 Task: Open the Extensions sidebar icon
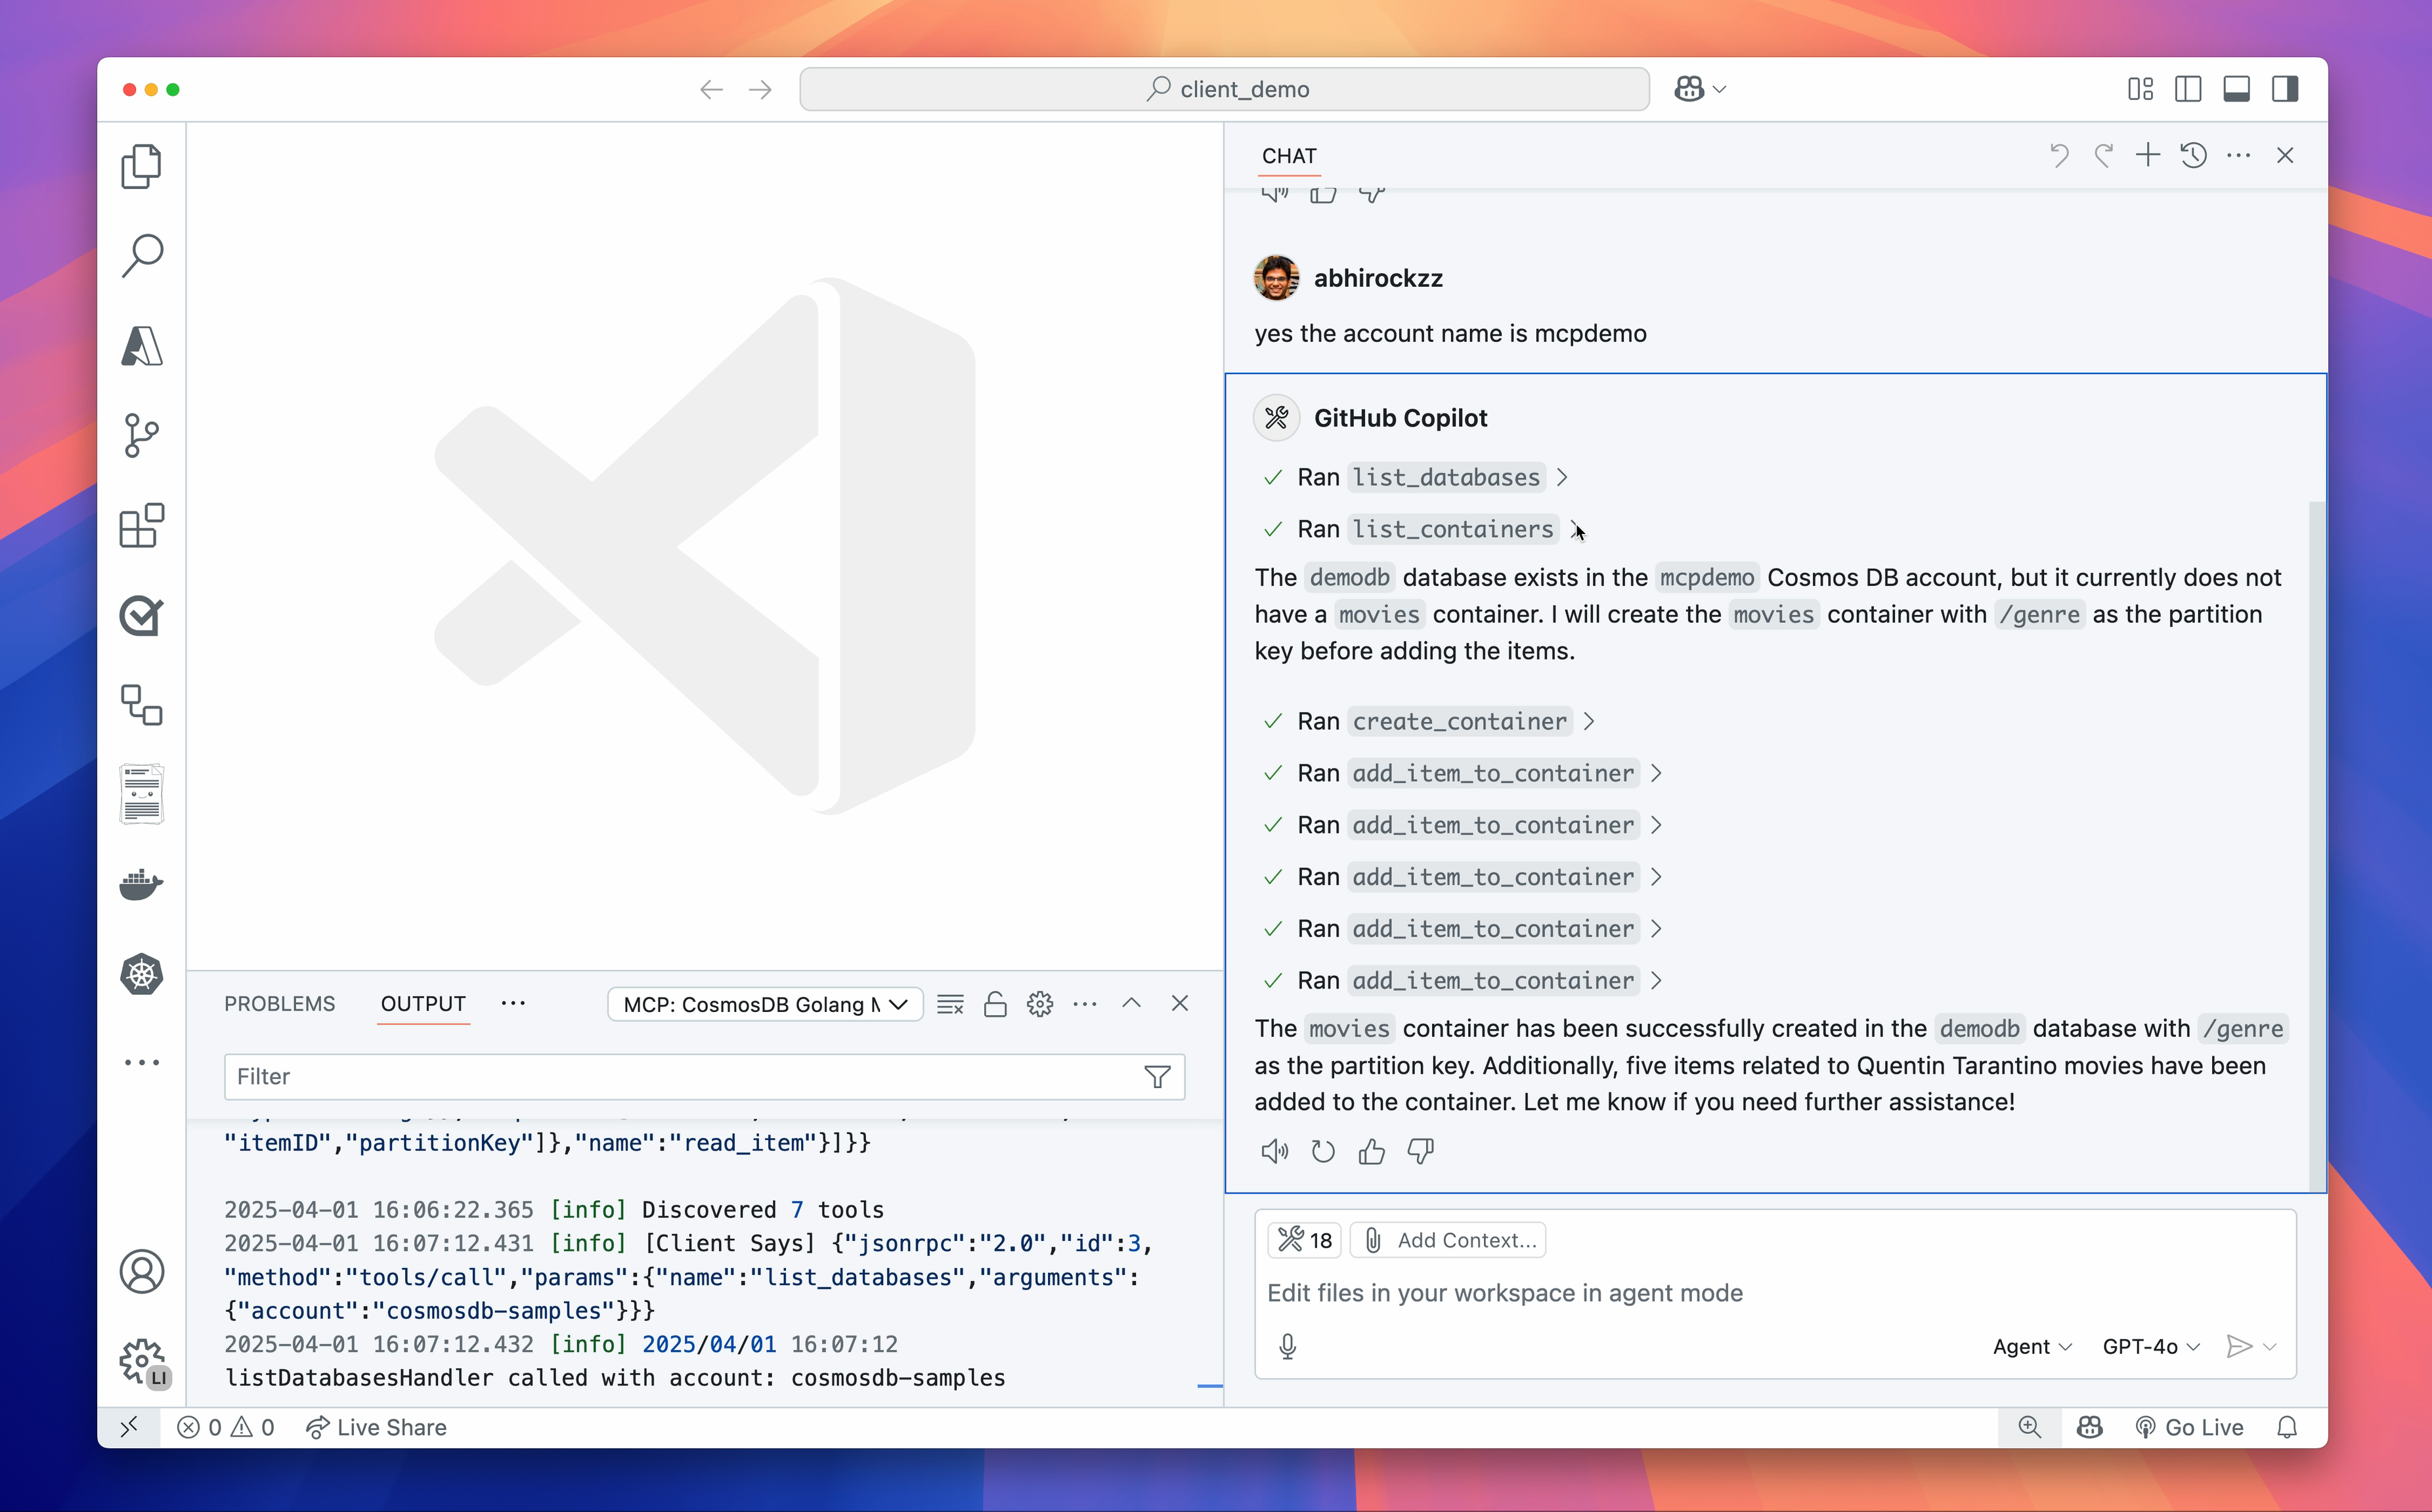141,525
